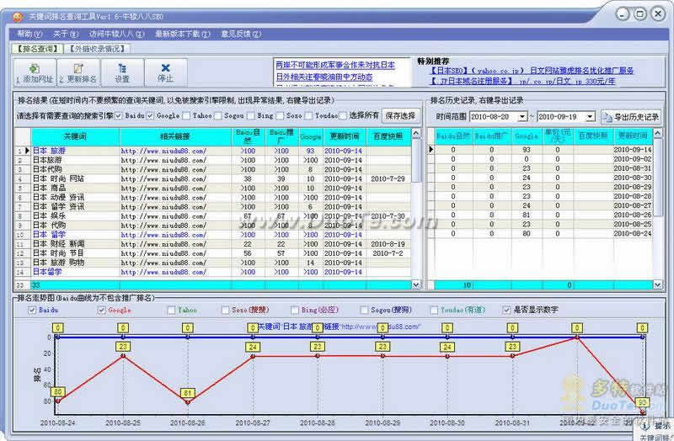The image size is (674, 441).
Task: Switch to the ranking query (排名查询) tab
Action: pyautogui.click(x=37, y=49)
